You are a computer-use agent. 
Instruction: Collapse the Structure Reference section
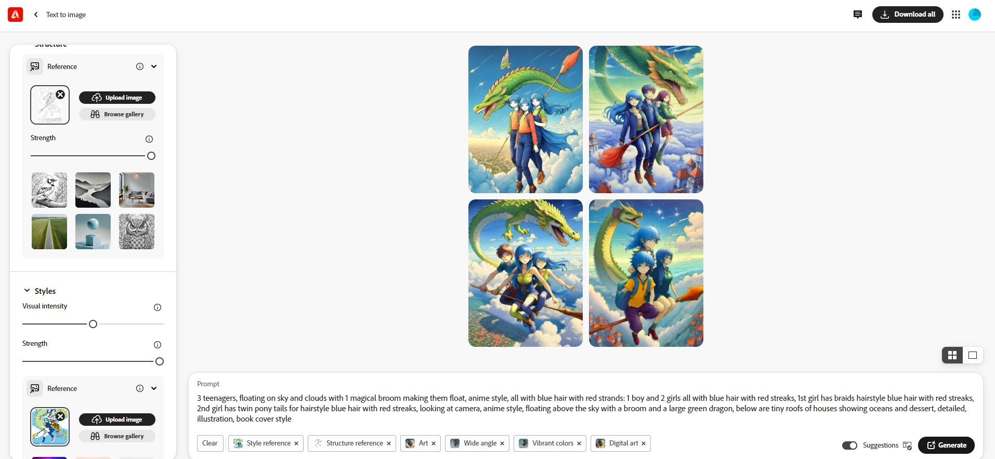[x=154, y=66]
